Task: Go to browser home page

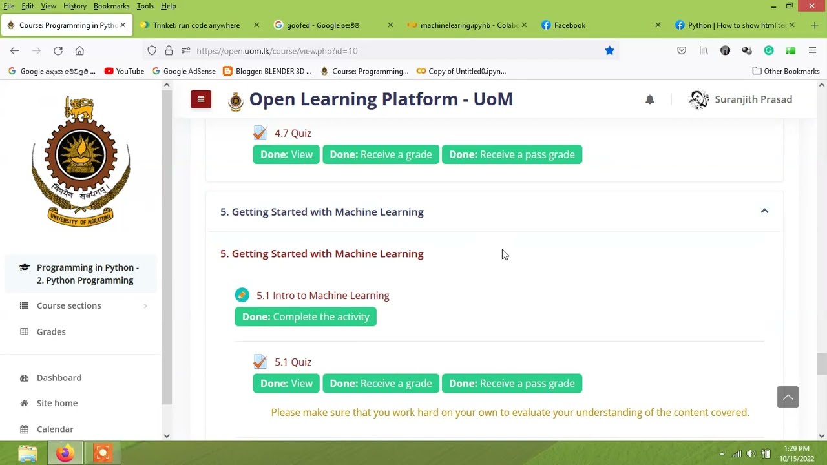Action: coord(79,50)
